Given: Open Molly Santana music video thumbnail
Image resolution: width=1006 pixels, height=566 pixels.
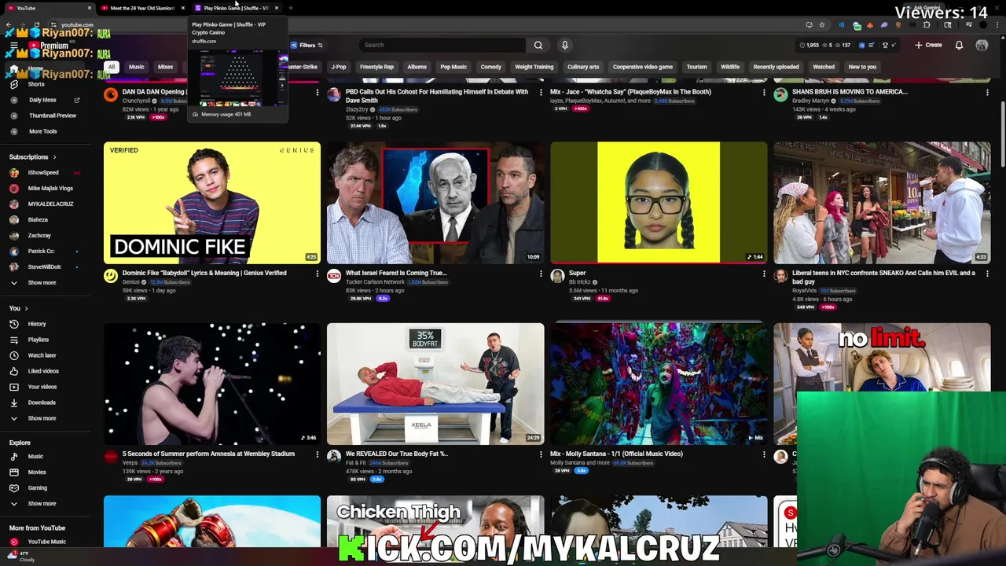Looking at the screenshot, I should (659, 384).
